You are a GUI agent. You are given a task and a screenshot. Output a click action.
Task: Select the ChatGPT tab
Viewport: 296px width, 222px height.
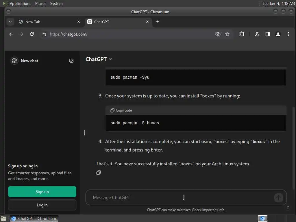119,22
